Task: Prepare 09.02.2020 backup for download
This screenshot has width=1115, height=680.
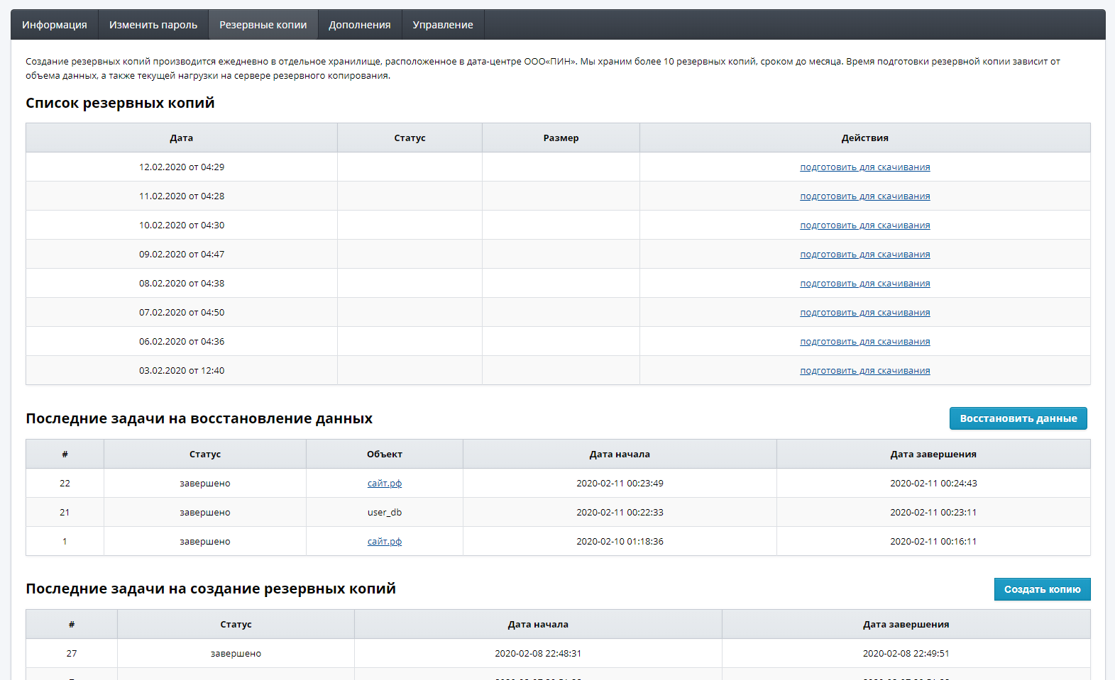Action: pyautogui.click(x=865, y=255)
